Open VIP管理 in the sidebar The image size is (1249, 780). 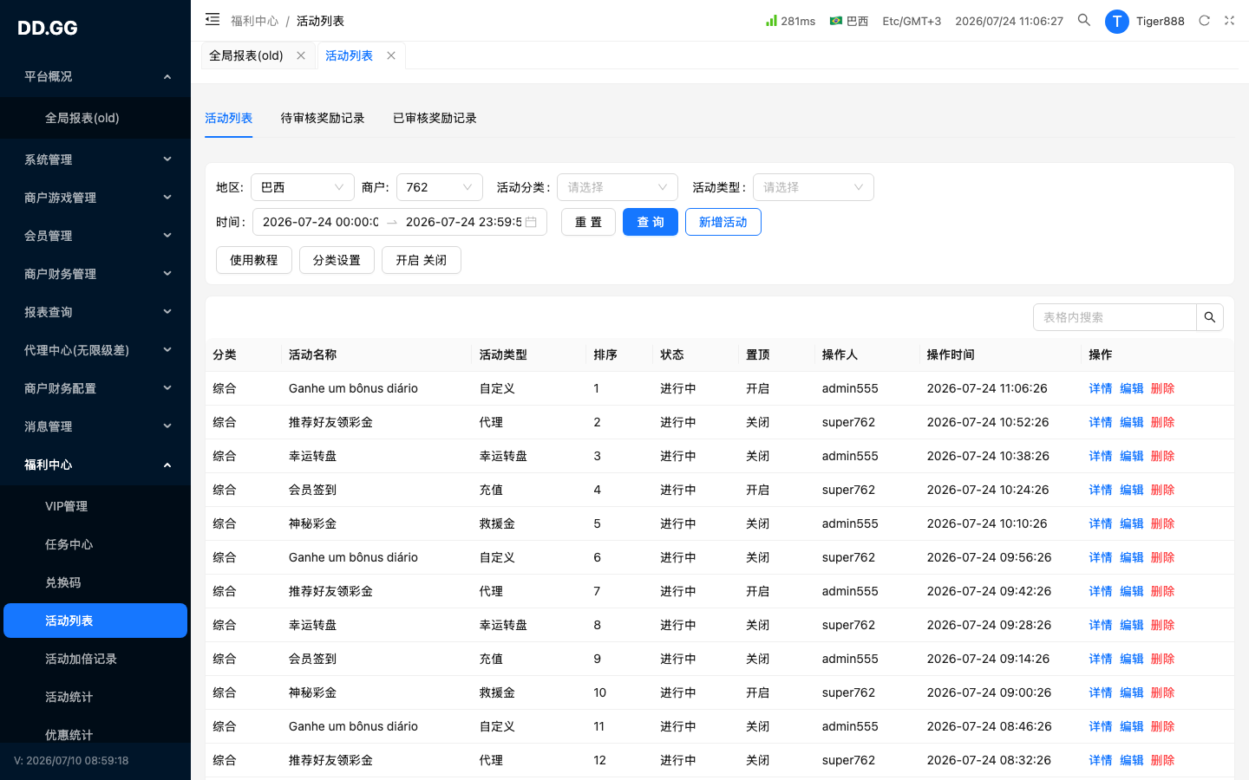pos(95,506)
